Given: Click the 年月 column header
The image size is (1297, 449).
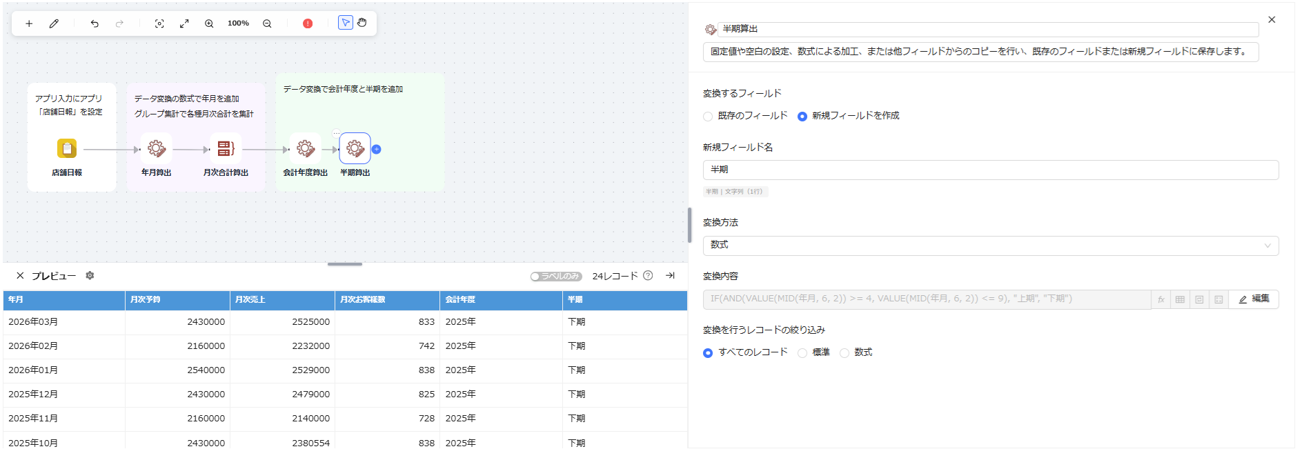Looking at the screenshot, I should point(64,299).
